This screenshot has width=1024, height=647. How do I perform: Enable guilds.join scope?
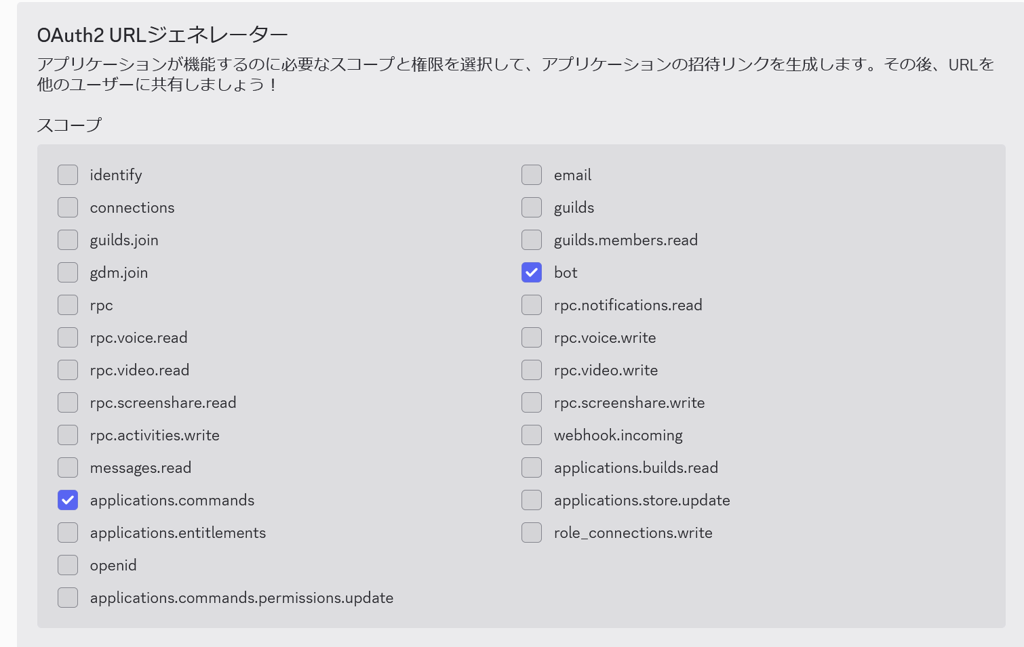tap(68, 240)
